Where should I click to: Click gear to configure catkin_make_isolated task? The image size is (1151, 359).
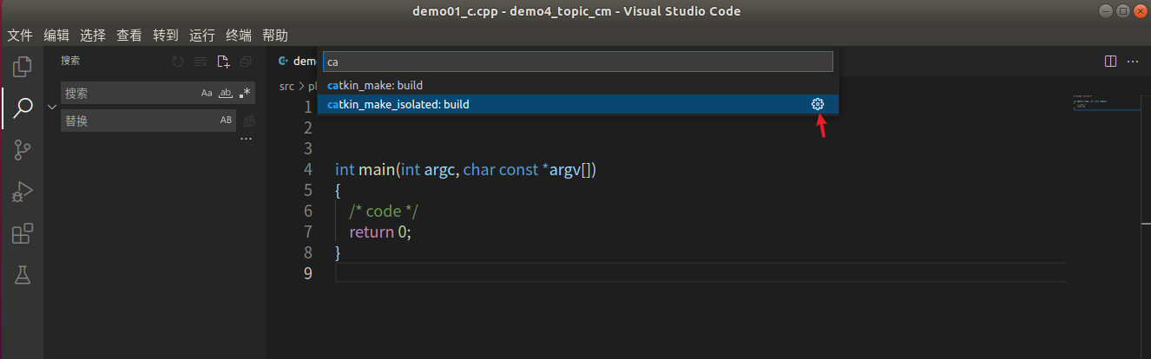tap(817, 104)
